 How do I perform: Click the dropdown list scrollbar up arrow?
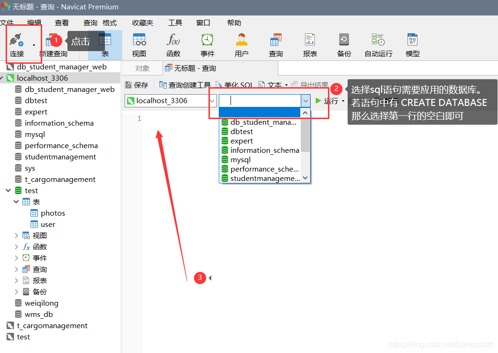(x=305, y=113)
